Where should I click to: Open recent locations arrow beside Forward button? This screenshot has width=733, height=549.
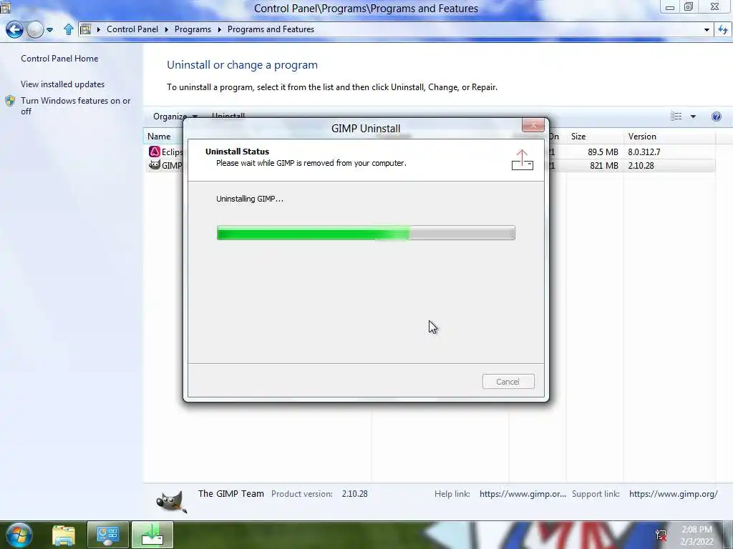[x=49, y=30]
